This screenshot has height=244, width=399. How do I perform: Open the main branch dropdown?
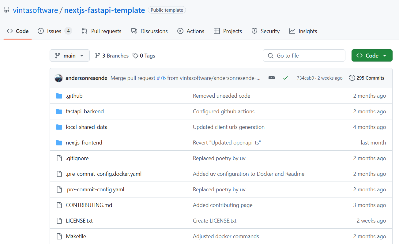click(x=70, y=55)
